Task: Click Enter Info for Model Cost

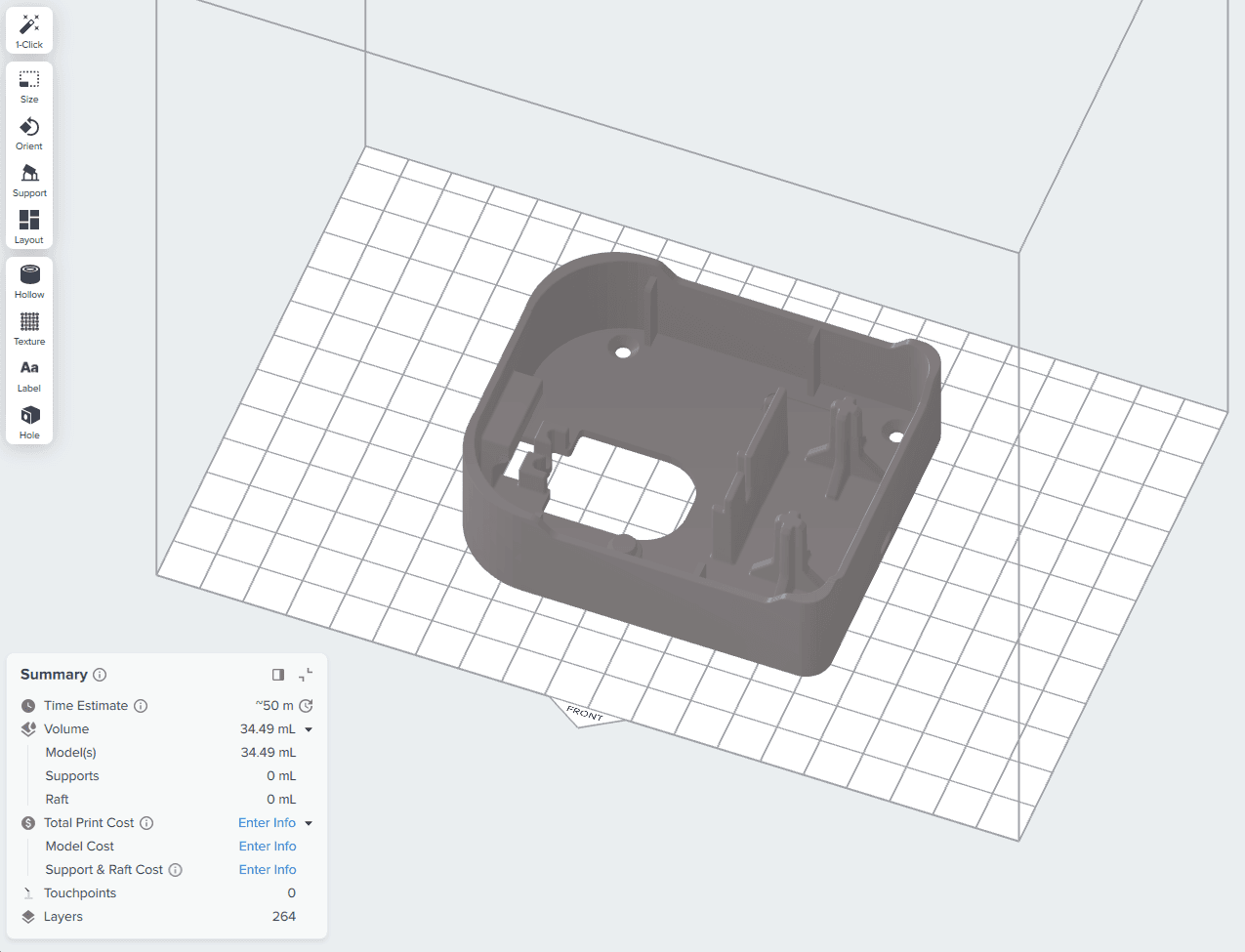Action: point(268,847)
